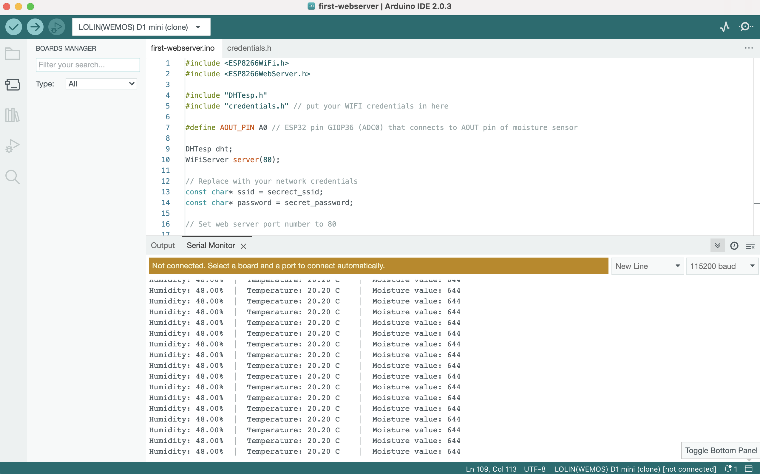
Task: Click on WiFiServer server(80) code
Action: pos(232,159)
